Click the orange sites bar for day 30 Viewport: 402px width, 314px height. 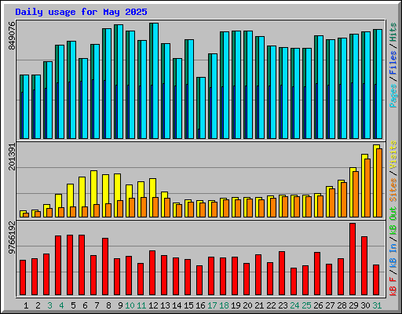pos(367,188)
